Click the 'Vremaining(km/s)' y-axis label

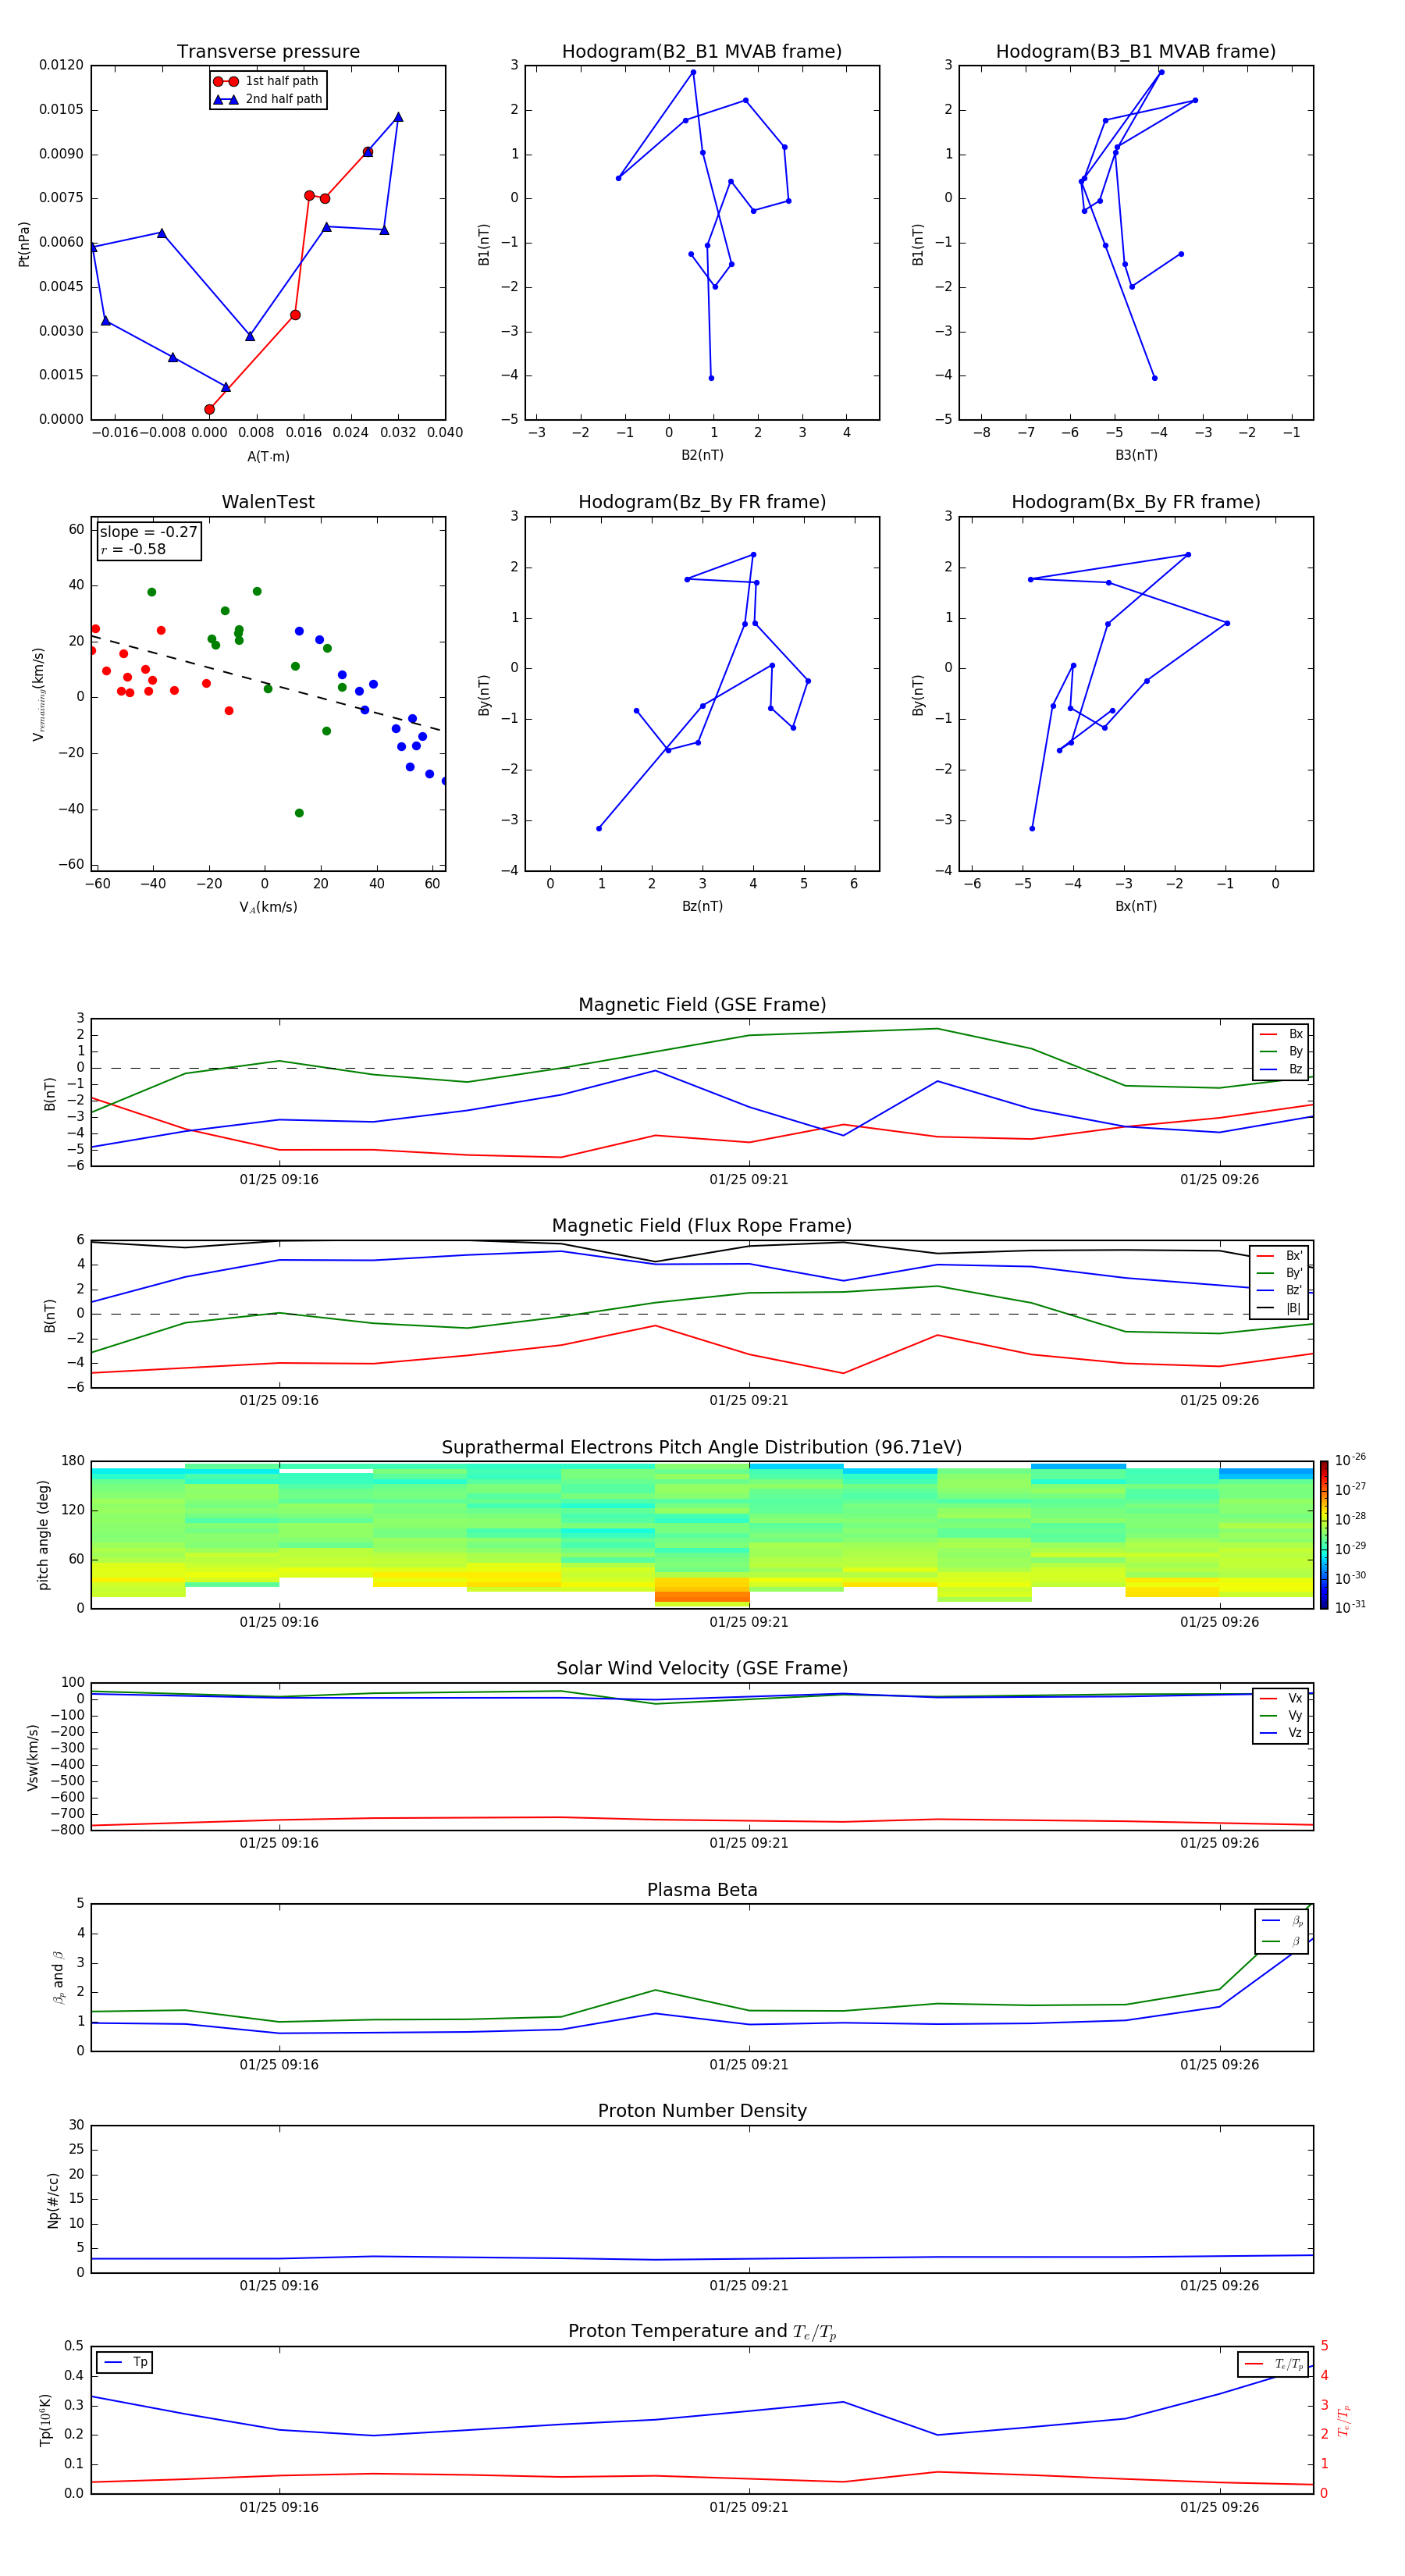[39, 694]
